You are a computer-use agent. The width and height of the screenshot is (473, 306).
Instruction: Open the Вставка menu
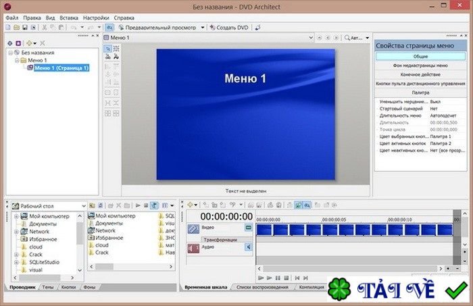coord(69,18)
